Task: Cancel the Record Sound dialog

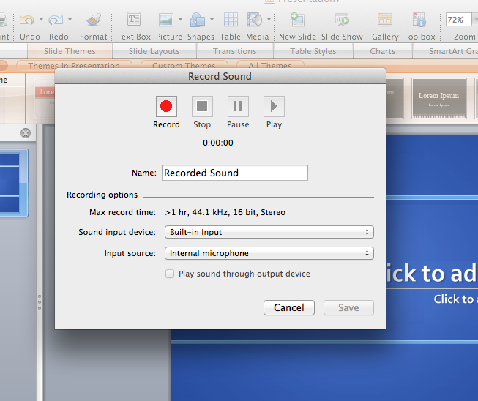Action: (289, 307)
